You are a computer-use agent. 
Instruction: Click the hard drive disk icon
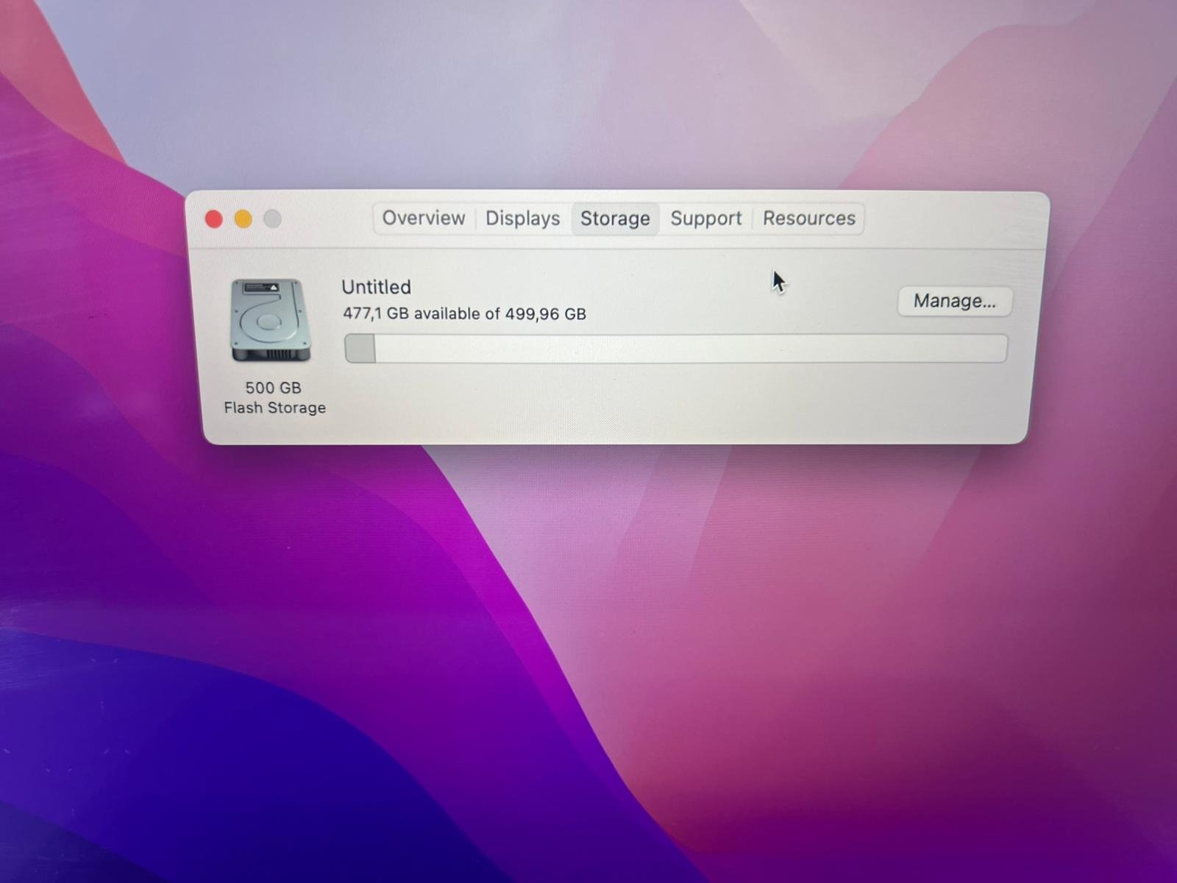270,321
